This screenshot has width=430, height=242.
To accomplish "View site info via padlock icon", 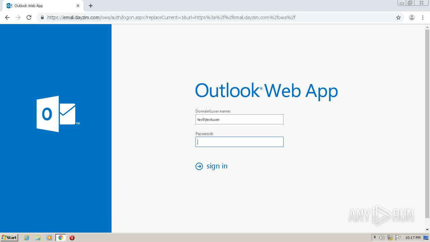I will tap(42, 17).
